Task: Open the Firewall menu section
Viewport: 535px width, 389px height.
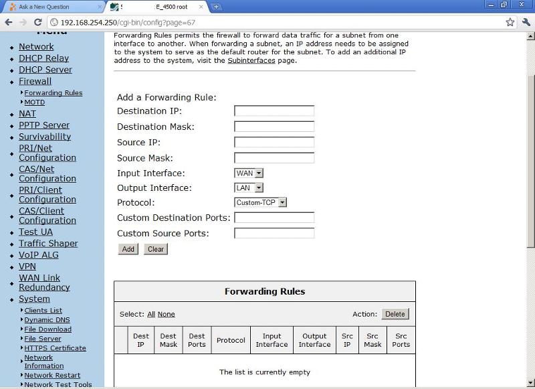Action: tap(35, 81)
